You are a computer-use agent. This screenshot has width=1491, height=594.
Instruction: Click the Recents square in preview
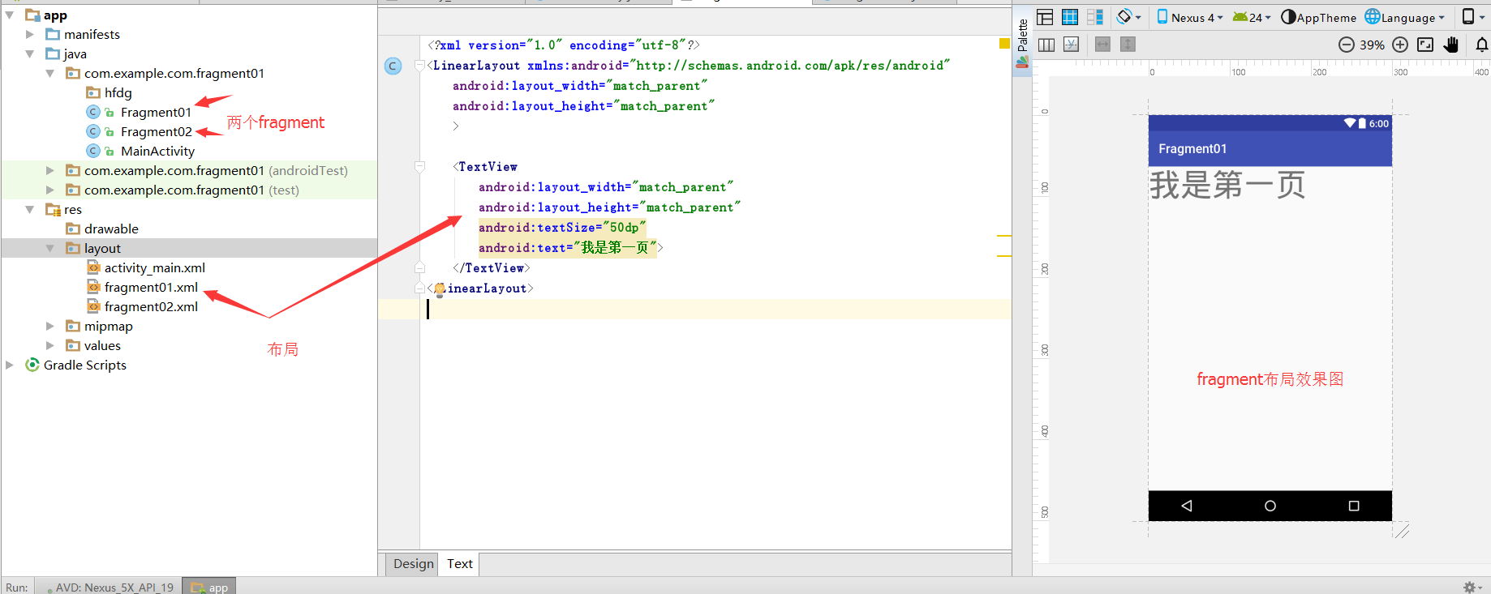(x=1354, y=506)
